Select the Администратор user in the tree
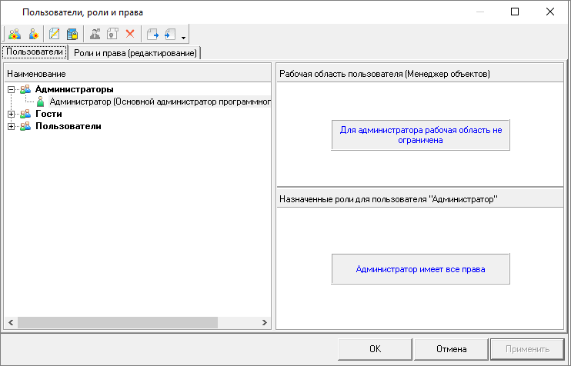 coord(154,101)
